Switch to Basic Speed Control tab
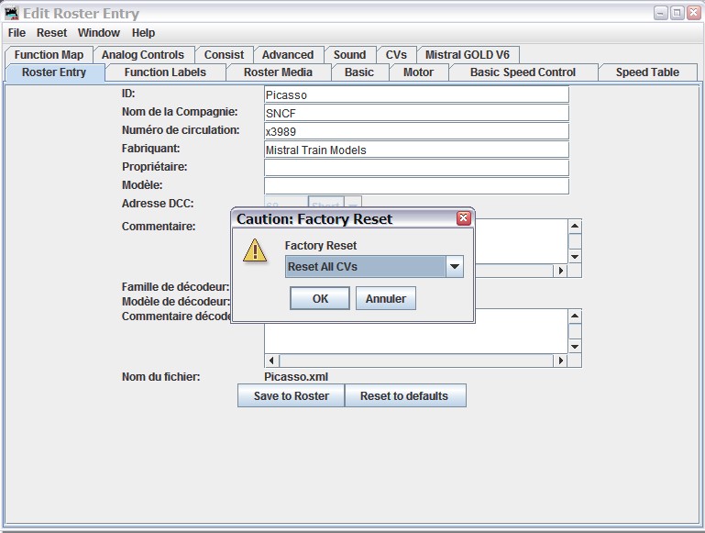Image resolution: width=705 pixels, height=533 pixels. (x=523, y=72)
